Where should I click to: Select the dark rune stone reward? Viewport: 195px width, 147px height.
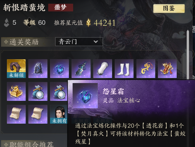click(38, 69)
